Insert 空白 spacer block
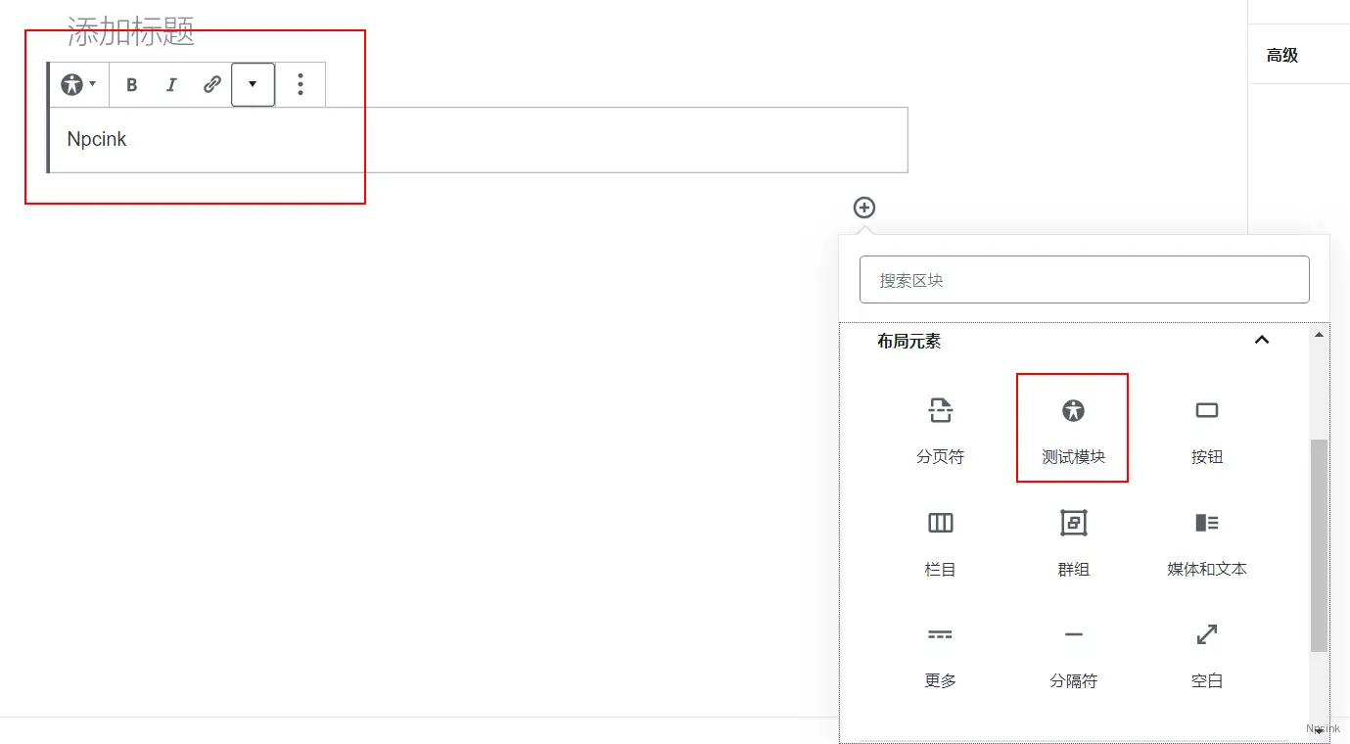 point(1207,654)
